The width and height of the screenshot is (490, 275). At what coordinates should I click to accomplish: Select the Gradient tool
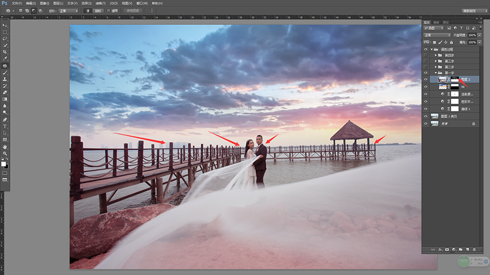pyautogui.click(x=5, y=99)
